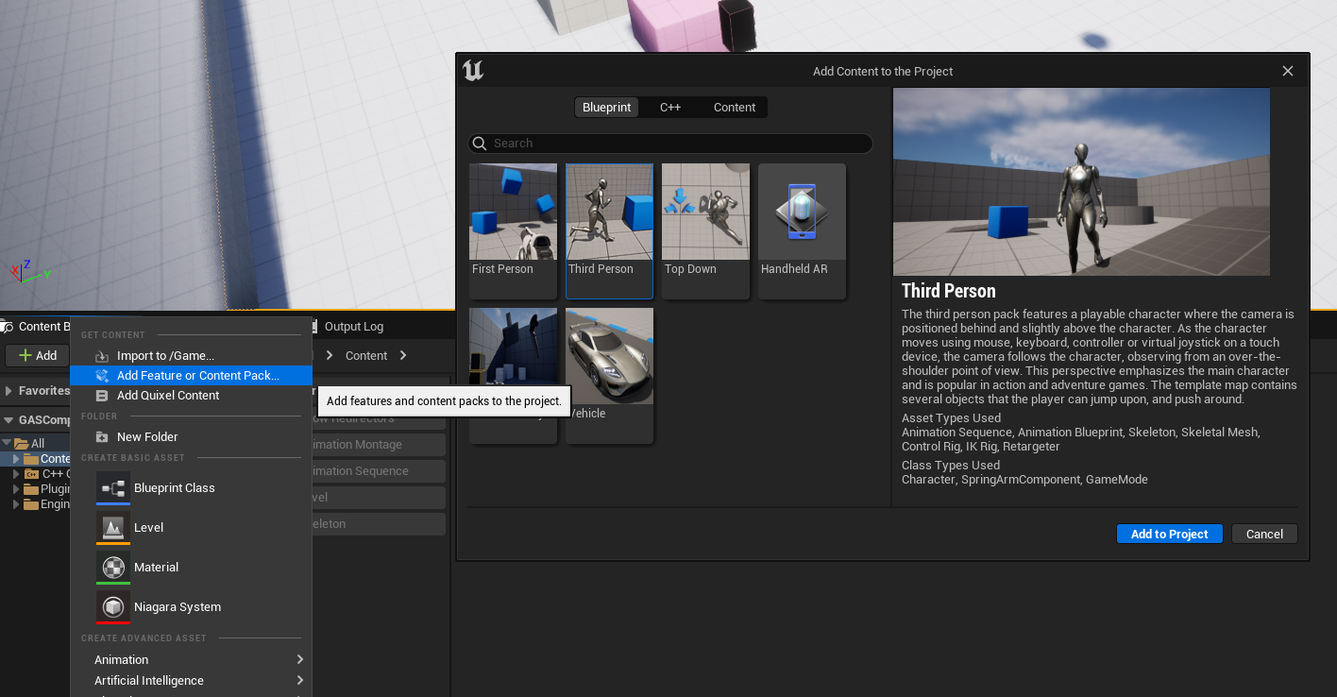Collapse the All tree node arrow
The width and height of the screenshot is (1337, 697).
pyautogui.click(x=7, y=443)
